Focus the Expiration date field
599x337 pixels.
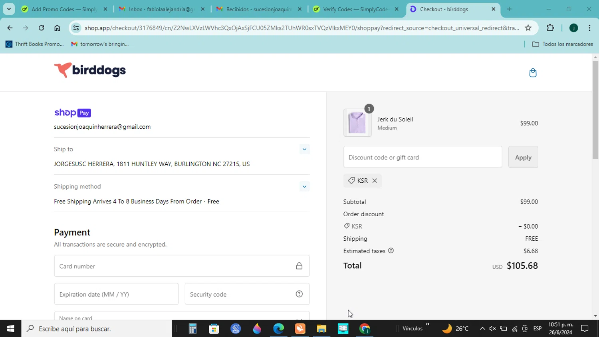[x=116, y=294]
